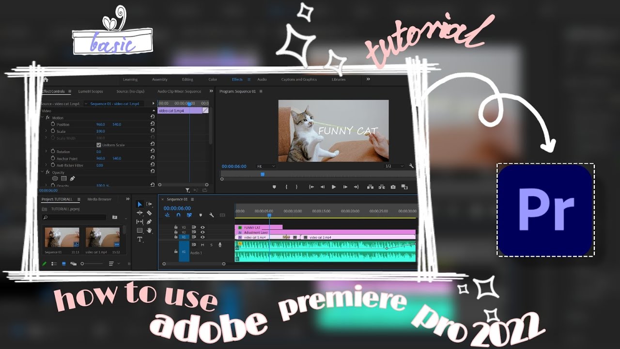Solo the A1 audio track
This screenshot has width=620, height=349.
pyautogui.click(x=211, y=245)
